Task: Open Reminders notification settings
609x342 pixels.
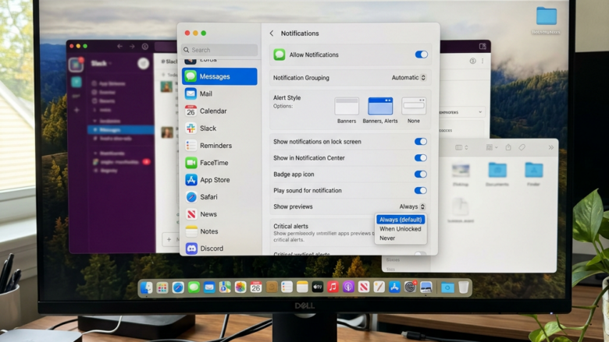Action: pos(219,145)
